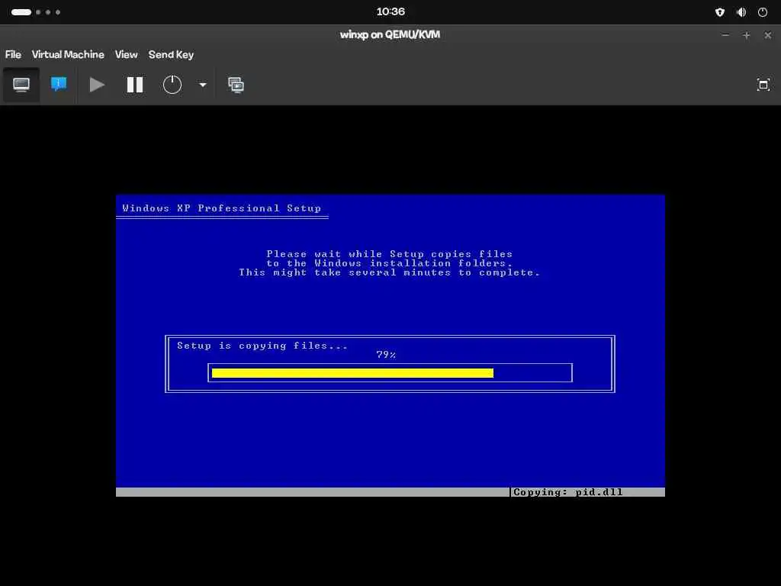Maximize the winxp QEMU/KVM window
The image size is (781, 586).
click(746, 35)
